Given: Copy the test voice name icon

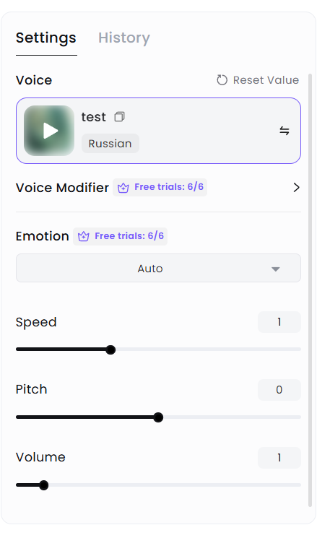Looking at the screenshot, I should 119,117.
